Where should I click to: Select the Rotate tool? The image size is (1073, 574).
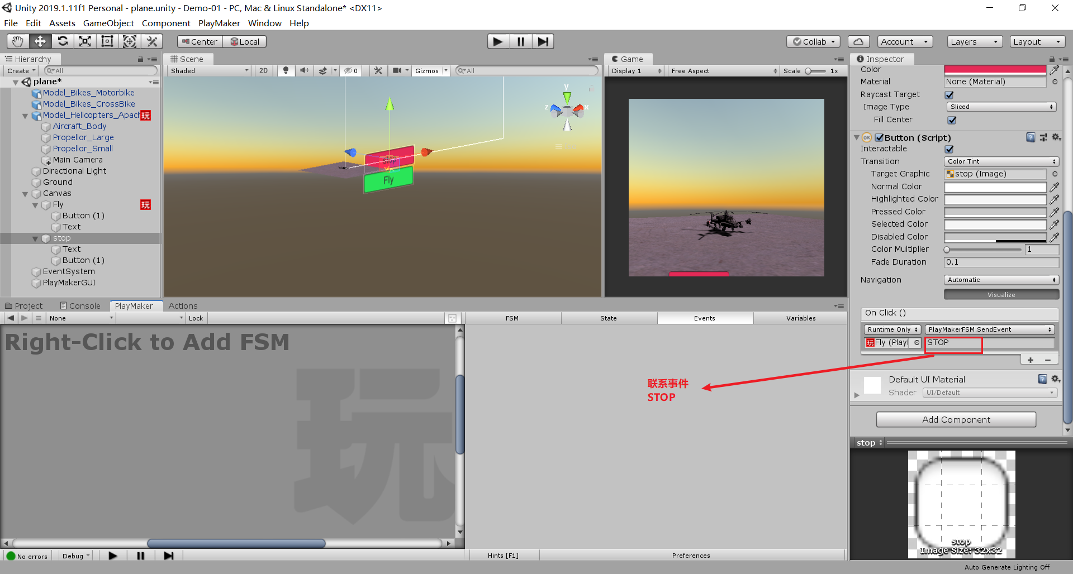click(63, 41)
